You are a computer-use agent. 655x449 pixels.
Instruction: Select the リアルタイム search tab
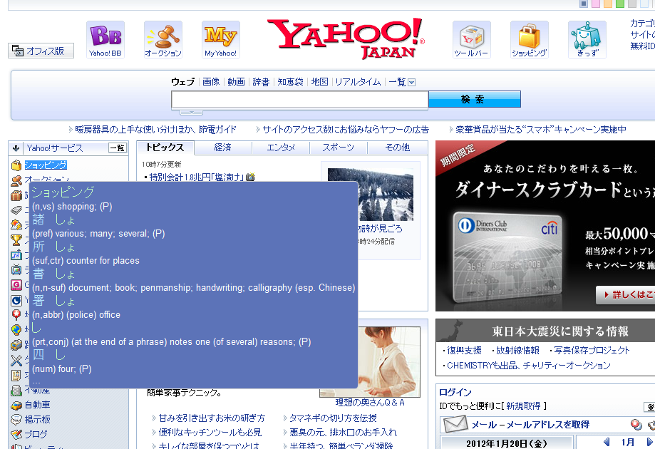click(x=358, y=82)
